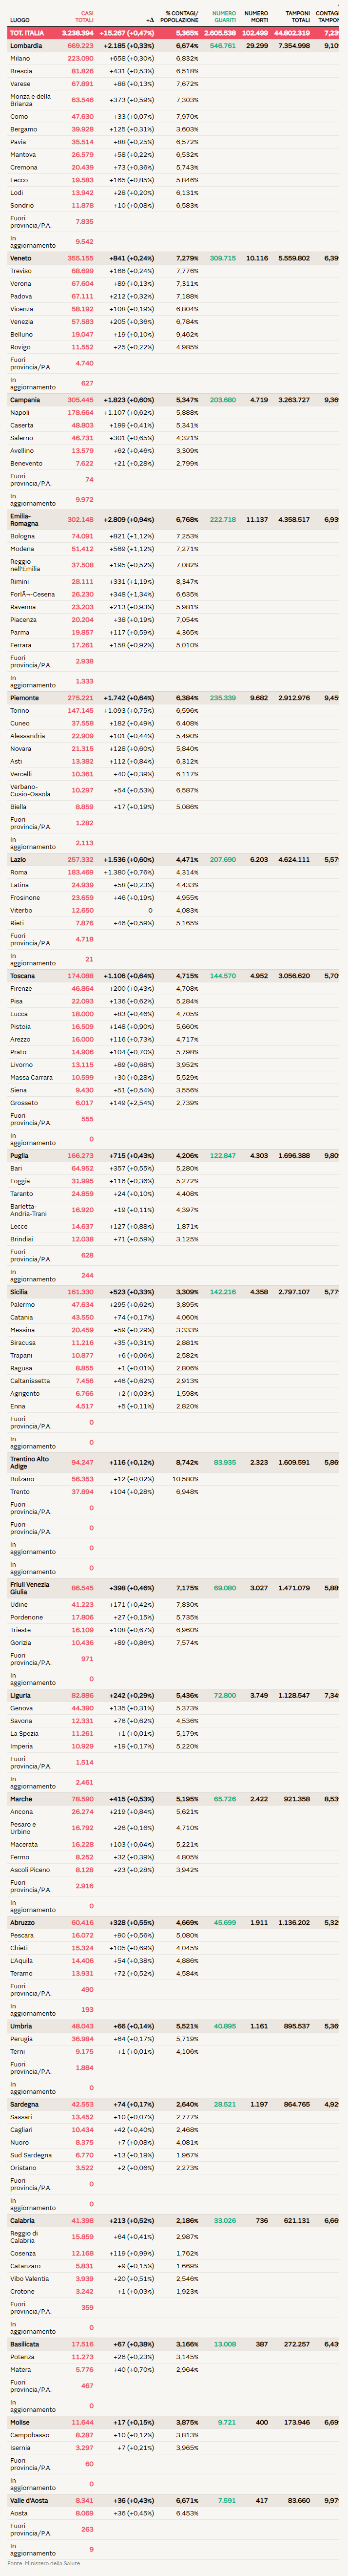Click the NUMERO MORTI column header
The height and width of the screenshot is (2576, 348).
point(256,17)
